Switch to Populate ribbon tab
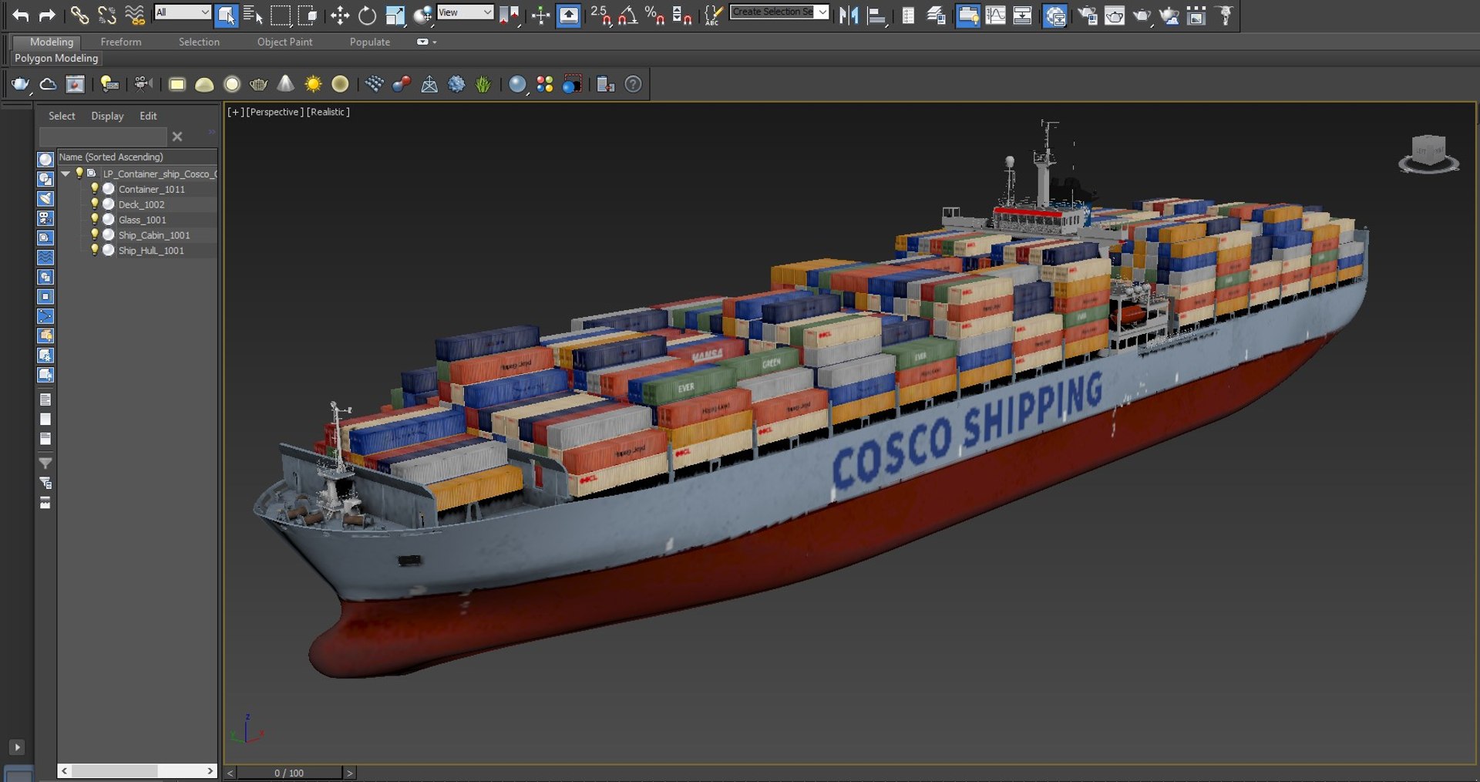The width and height of the screenshot is (1480, 782). (370, 42)
